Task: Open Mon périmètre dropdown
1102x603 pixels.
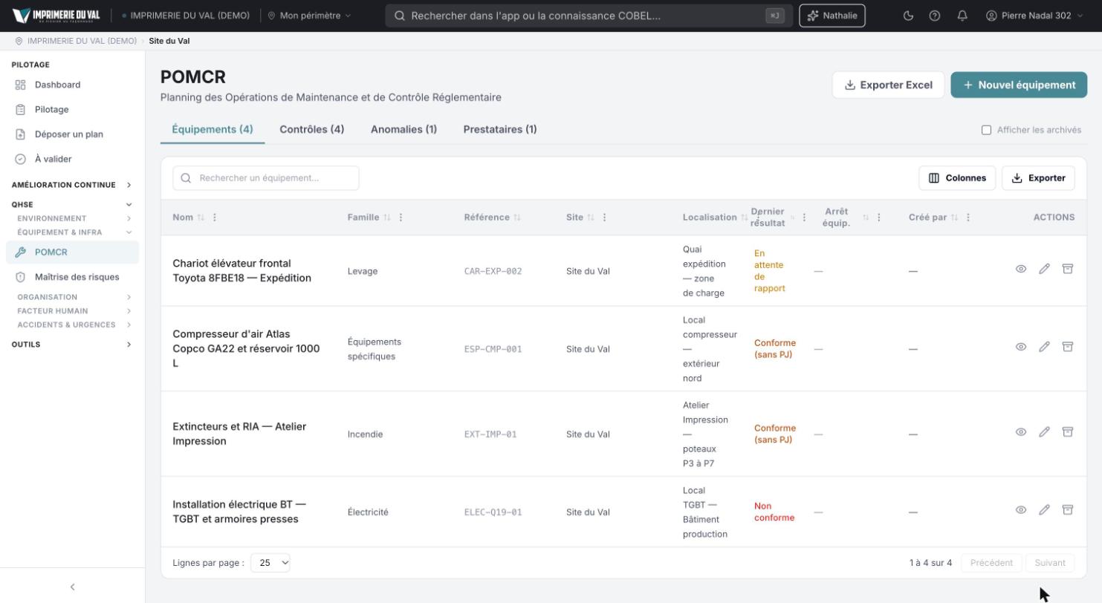Action: pyautogui.click(x=309, y=16)
